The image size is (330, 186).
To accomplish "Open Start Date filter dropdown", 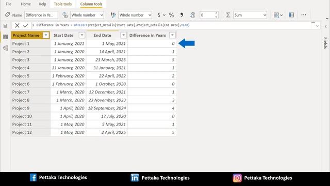I will point(82,35).
